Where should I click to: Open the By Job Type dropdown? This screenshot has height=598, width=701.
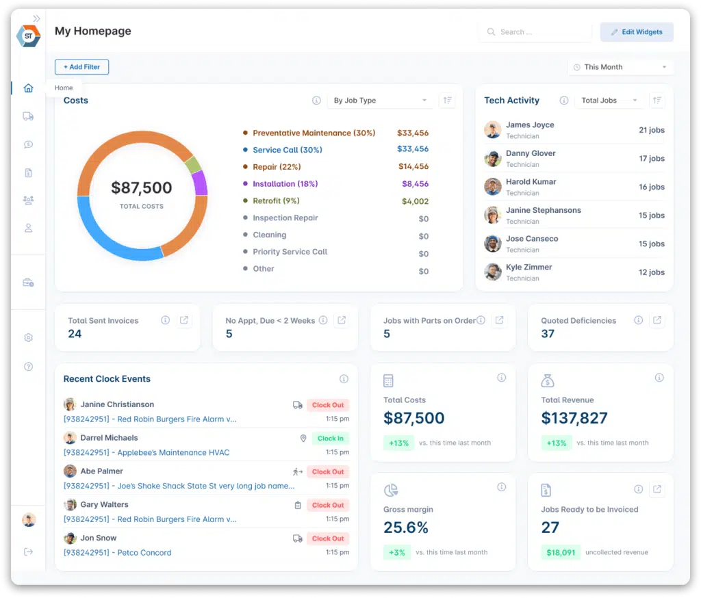tap(380, 101)
